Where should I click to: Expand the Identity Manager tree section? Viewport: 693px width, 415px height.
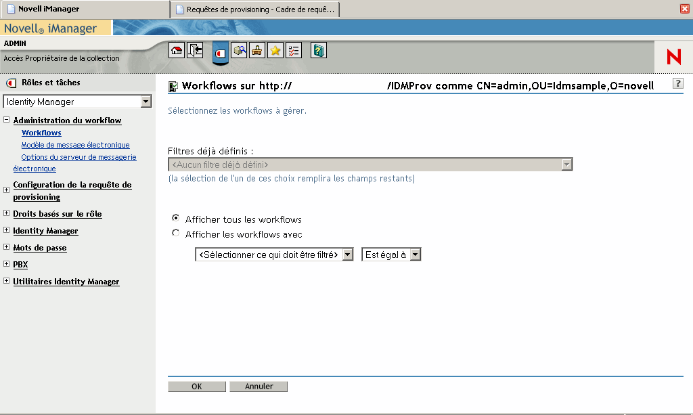[x=6, y=230]
